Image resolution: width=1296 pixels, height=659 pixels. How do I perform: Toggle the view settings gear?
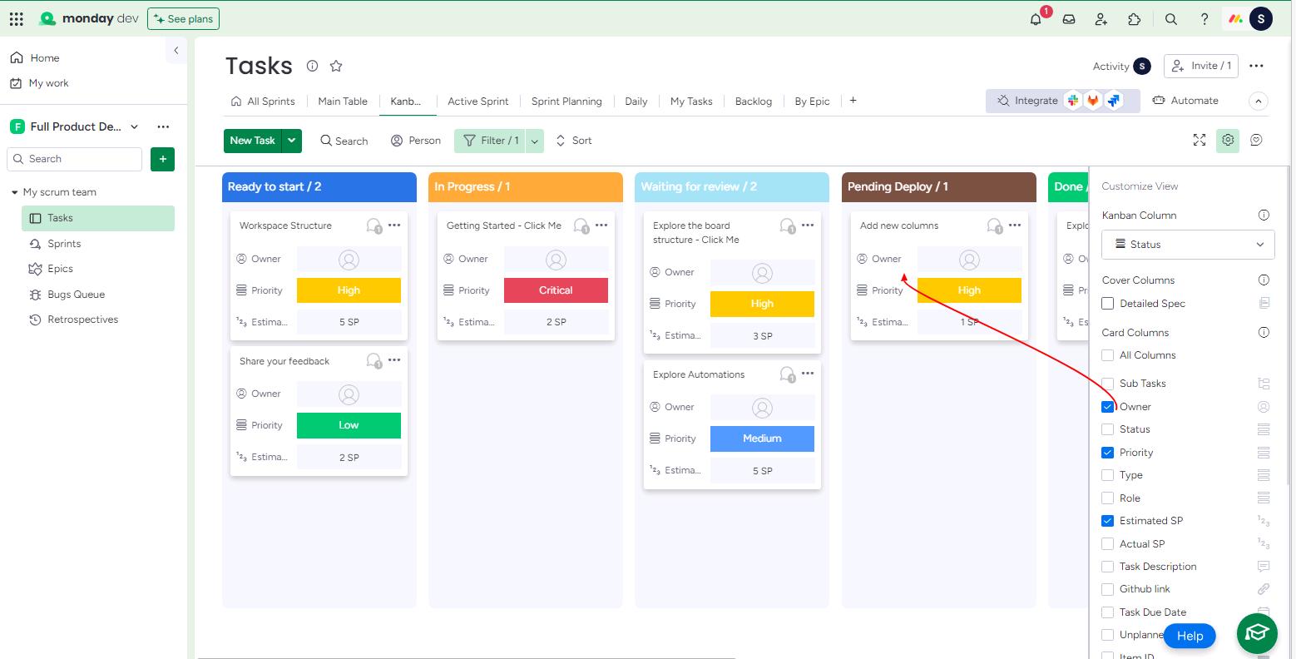point(1228,140)
